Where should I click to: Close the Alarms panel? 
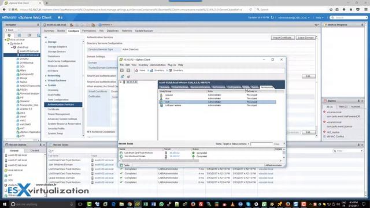point(362,101)
